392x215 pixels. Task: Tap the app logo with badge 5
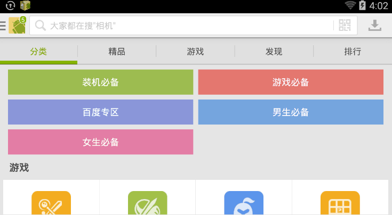point(17,26)
